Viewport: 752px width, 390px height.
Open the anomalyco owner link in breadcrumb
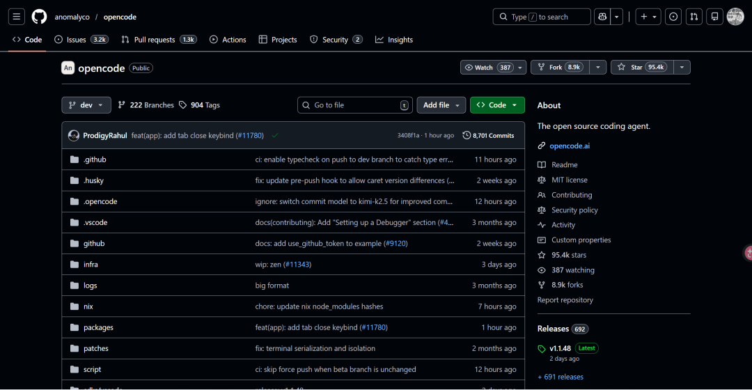pos(72,17)
